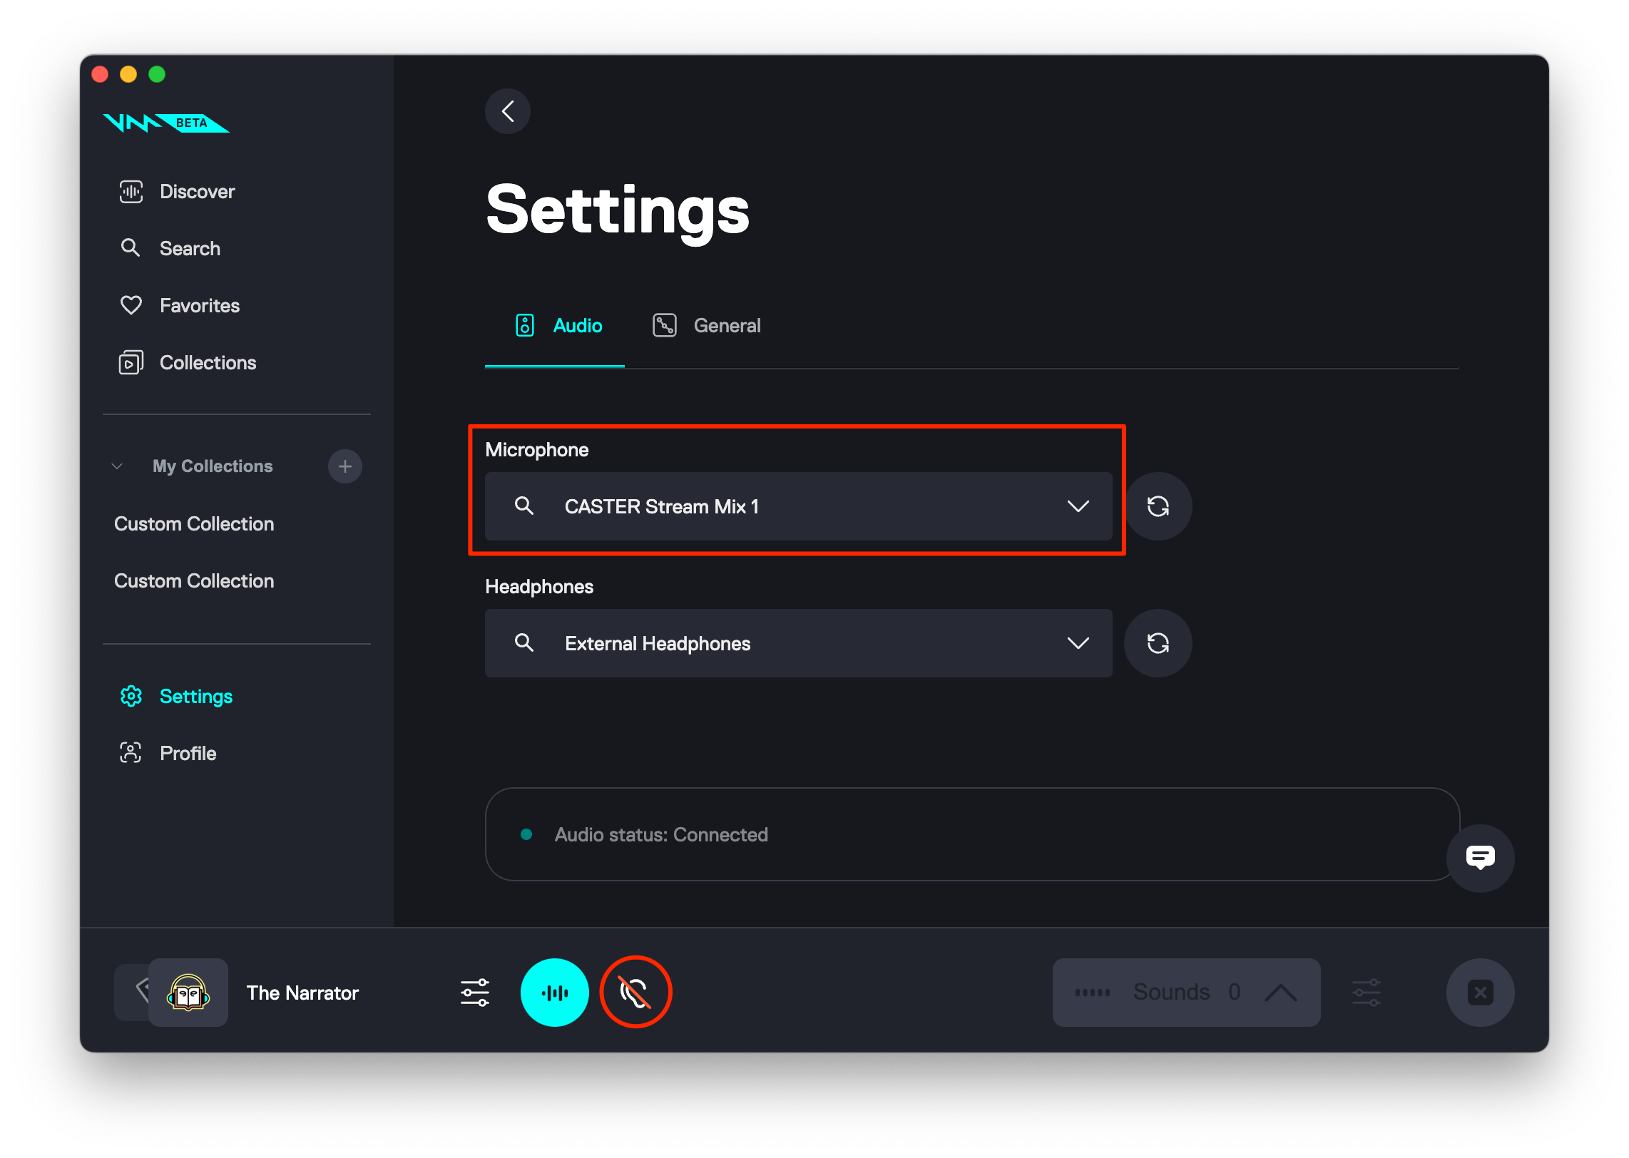The height and width of the screenshot is (1158, 1629).
Task: Open the Favorites section
Action: click(199, 304)
